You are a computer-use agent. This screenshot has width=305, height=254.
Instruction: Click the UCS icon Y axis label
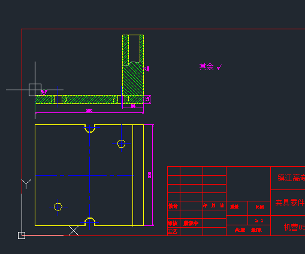pos(26,183)
